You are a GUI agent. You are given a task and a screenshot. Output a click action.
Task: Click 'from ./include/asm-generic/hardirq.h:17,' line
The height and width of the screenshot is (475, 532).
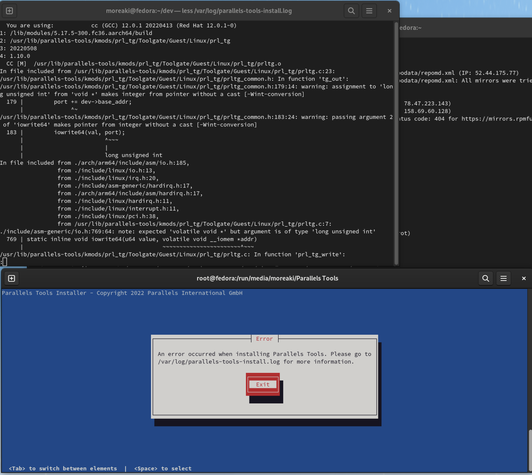click(125, 186)
